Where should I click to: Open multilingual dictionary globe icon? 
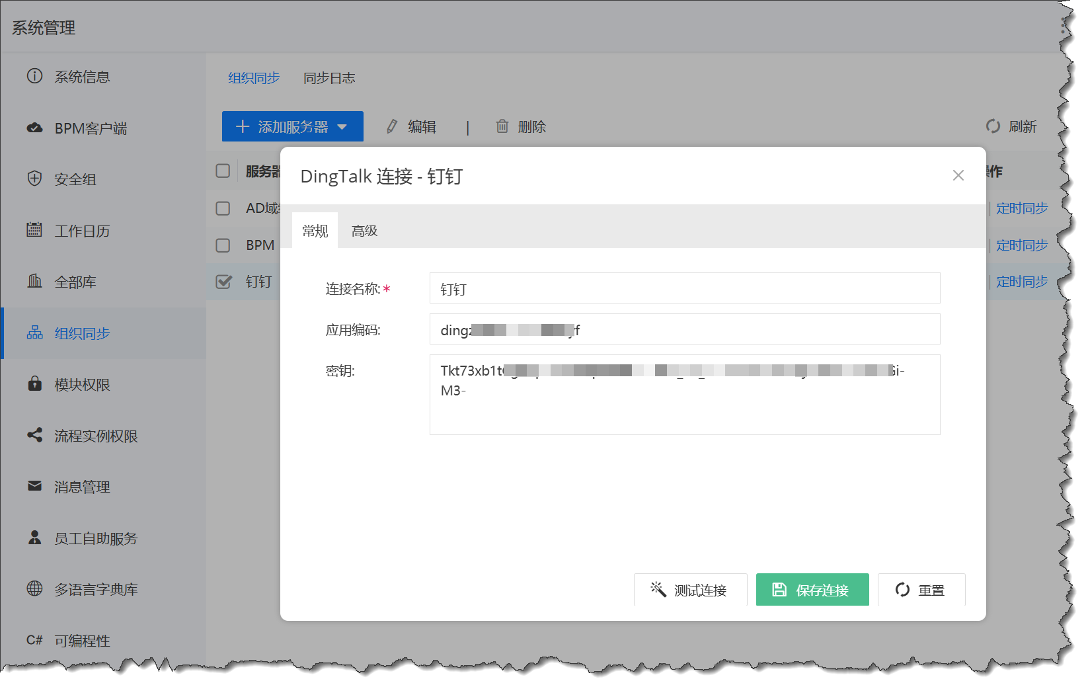pos(34,588)
